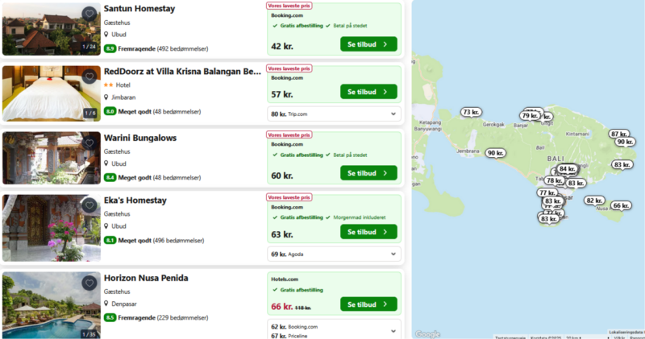
Task: Open the 87 kr. map price marker
Action: point(619,134)
